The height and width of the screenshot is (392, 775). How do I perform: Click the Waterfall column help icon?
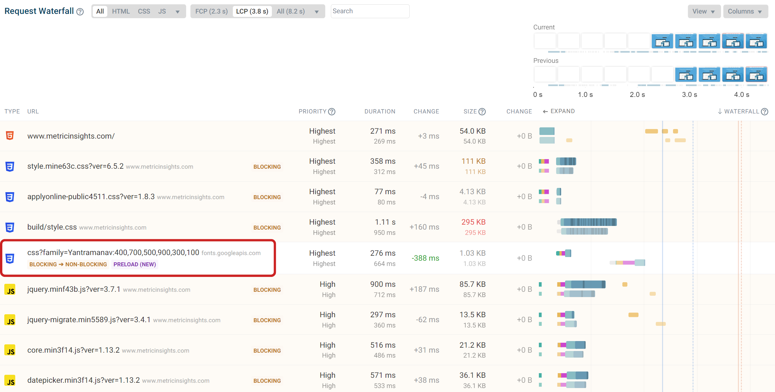coord(764,112)
